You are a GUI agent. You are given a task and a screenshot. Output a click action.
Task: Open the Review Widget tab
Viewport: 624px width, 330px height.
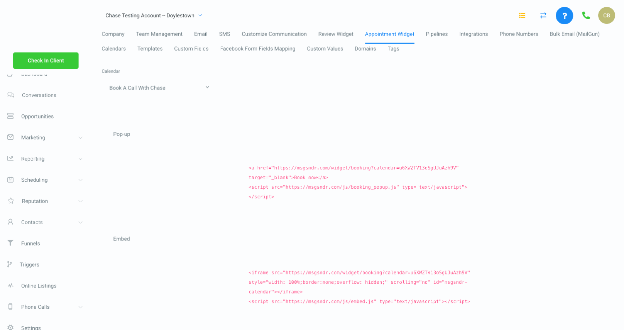point(336,34)
